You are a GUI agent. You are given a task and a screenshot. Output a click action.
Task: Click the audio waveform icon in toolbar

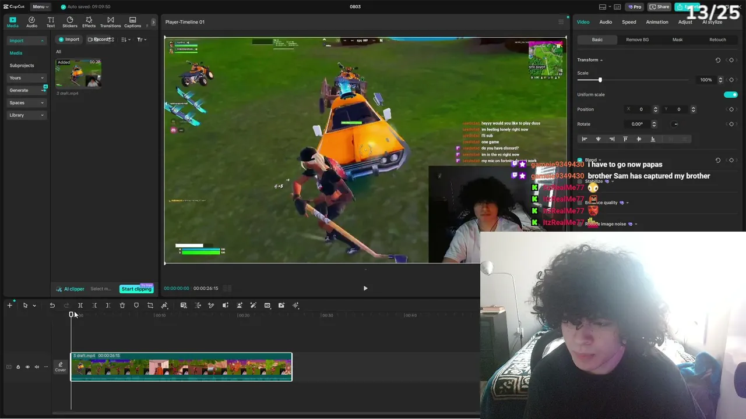tap(295, 306)
